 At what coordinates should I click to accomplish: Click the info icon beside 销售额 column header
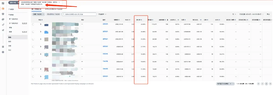tap(119, 20)
